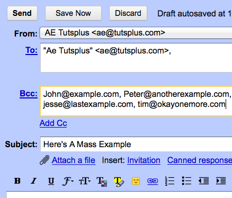
Task: Open the From address dropdown
Action: 136,33
